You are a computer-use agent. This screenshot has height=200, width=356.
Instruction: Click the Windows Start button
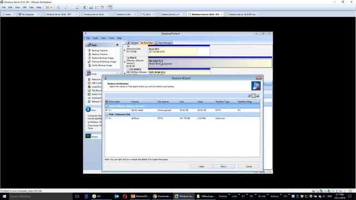tap(4, 196)
